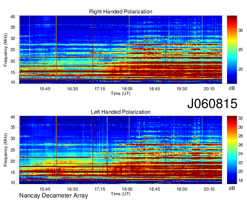Viewport: 247px width, 200px height.
Task: Click the "Nancay Decameter Array" caption
Action: point(53,196)
